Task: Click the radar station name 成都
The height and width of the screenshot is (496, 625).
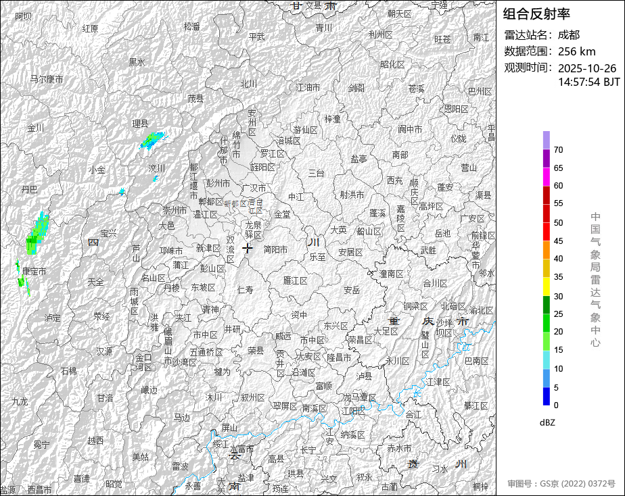Action: pos(569,35)
